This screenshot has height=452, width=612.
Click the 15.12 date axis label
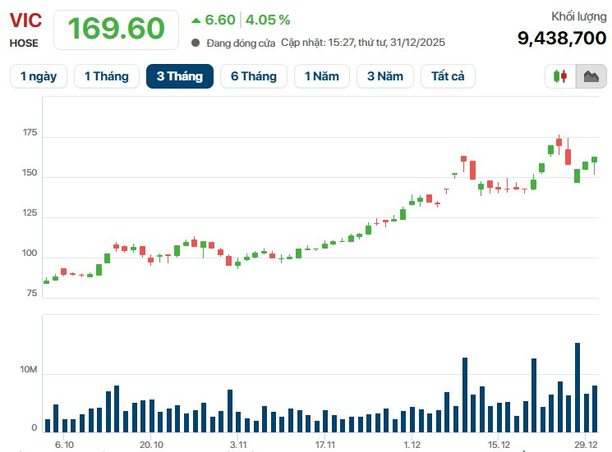click(499, 444)
